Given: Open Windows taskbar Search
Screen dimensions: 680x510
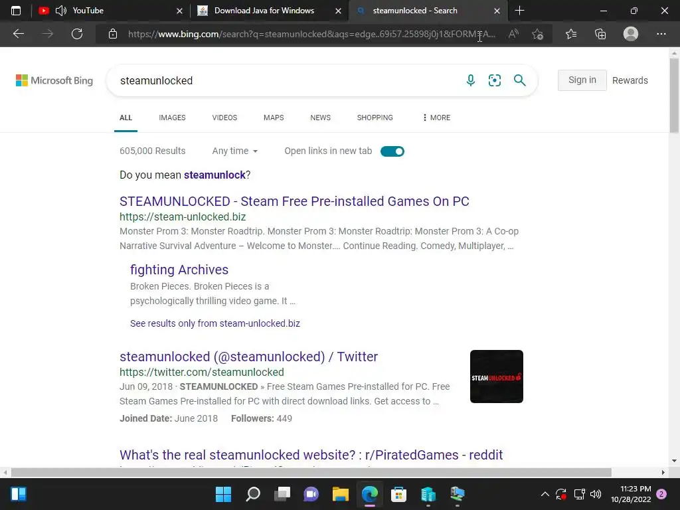Looking at the screenshot, I should pos(253,494).
